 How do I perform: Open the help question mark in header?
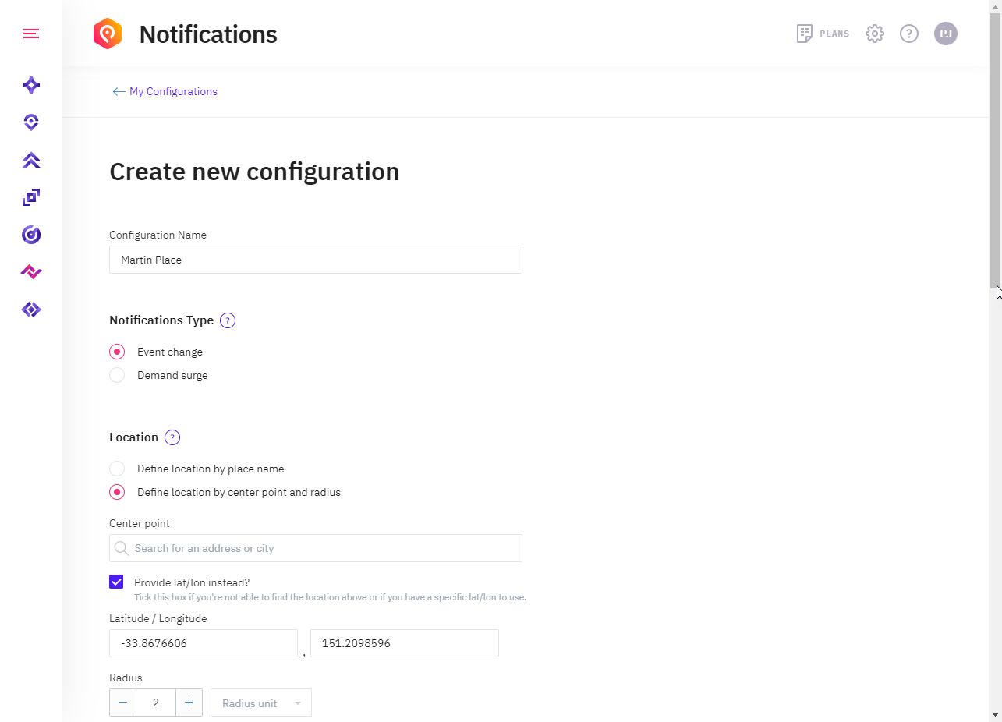point(909,34)
